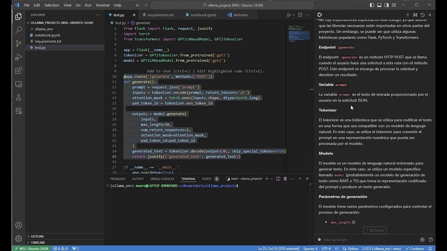Go back with navigation arrow
The height and width of the screenshot is (251, 447).
tap(138, 5)
